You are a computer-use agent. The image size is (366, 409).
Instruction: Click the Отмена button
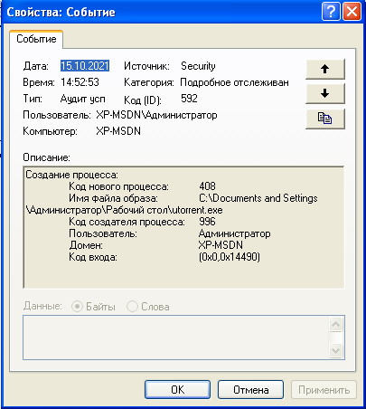pyautogui.click(x=250, y=390)
